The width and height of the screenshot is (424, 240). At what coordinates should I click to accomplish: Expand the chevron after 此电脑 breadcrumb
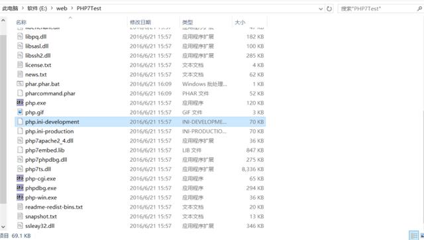point(23,8)
